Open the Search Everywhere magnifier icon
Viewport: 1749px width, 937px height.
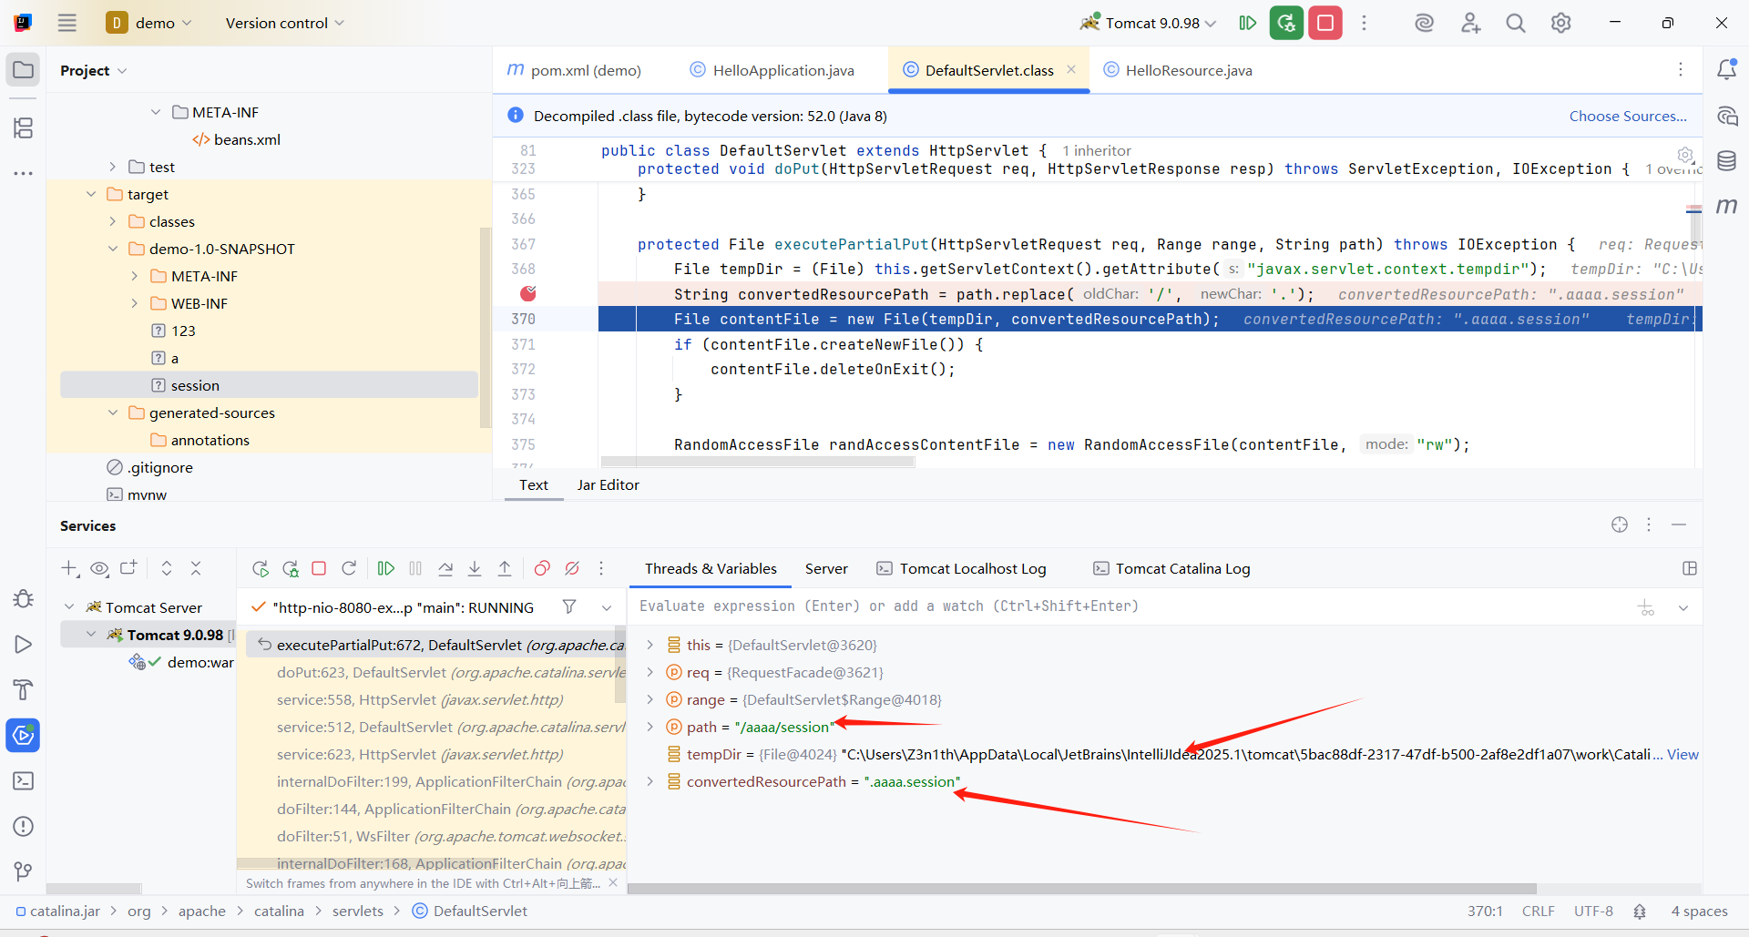(1515, 23)
